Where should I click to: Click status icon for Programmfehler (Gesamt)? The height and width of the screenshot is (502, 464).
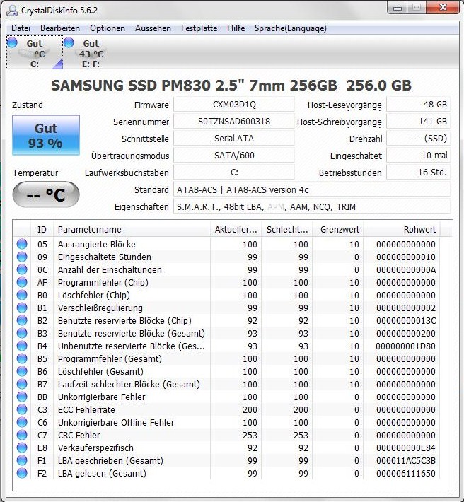click(x=22, y=358)
